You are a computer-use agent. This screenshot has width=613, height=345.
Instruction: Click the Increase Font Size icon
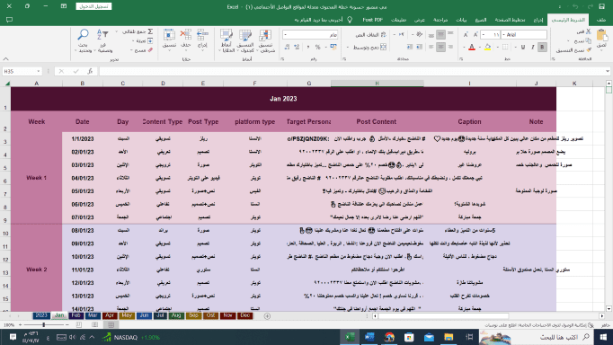[x=475, y=35]
